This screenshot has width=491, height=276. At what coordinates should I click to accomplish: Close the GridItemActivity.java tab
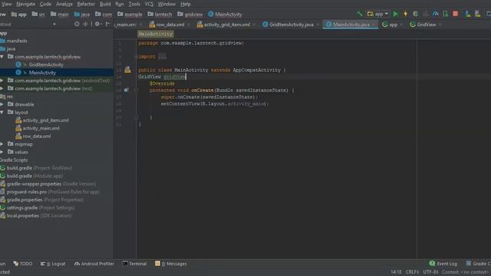coord(317,25)
